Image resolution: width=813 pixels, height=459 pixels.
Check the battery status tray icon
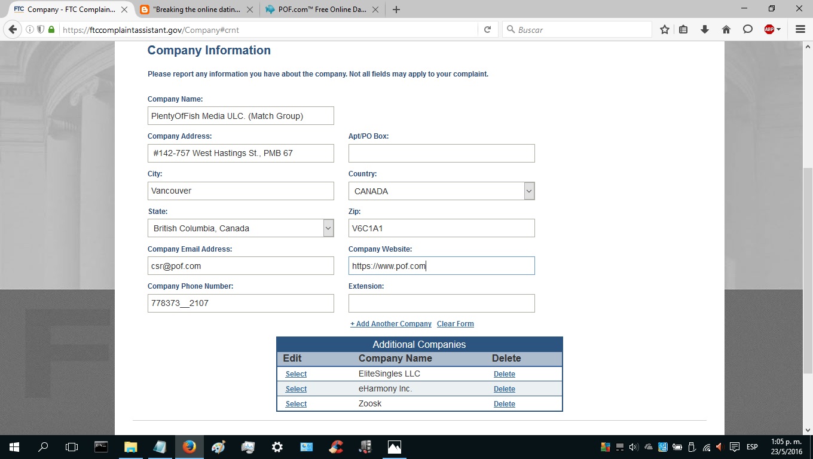pos(677,447)
